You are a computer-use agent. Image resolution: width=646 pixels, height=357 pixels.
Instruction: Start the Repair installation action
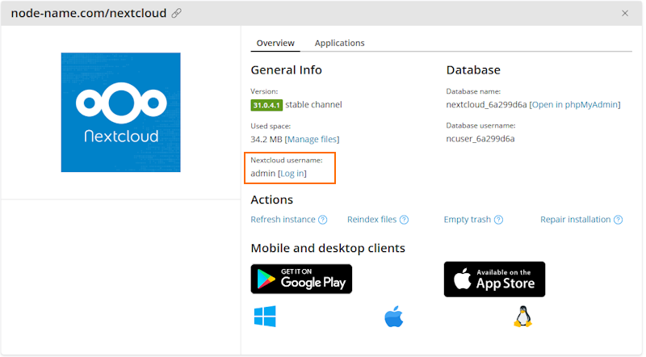[575, 220]
